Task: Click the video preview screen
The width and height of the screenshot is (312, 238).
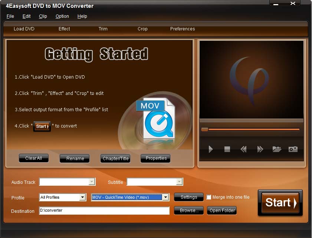Action: (x=252, y=80)
